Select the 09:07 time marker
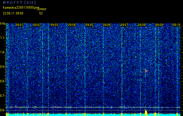183x116 pixels. click(x=124, y=25)
